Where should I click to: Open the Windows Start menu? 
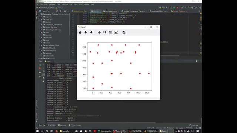pos(37,131)
